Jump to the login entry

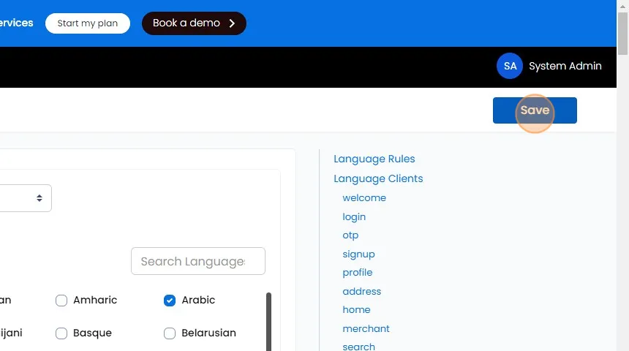354,216
